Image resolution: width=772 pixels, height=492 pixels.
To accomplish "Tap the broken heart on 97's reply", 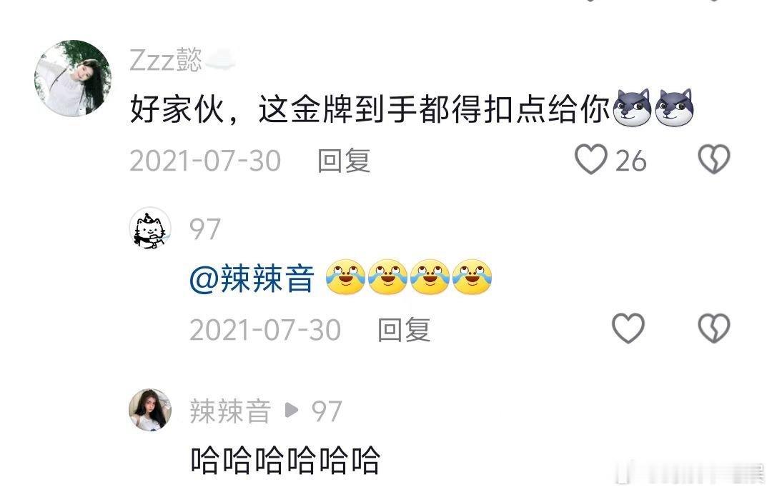I will [x=714, y=328].
